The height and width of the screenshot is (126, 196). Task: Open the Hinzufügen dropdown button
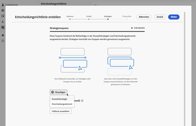[59, 92]
